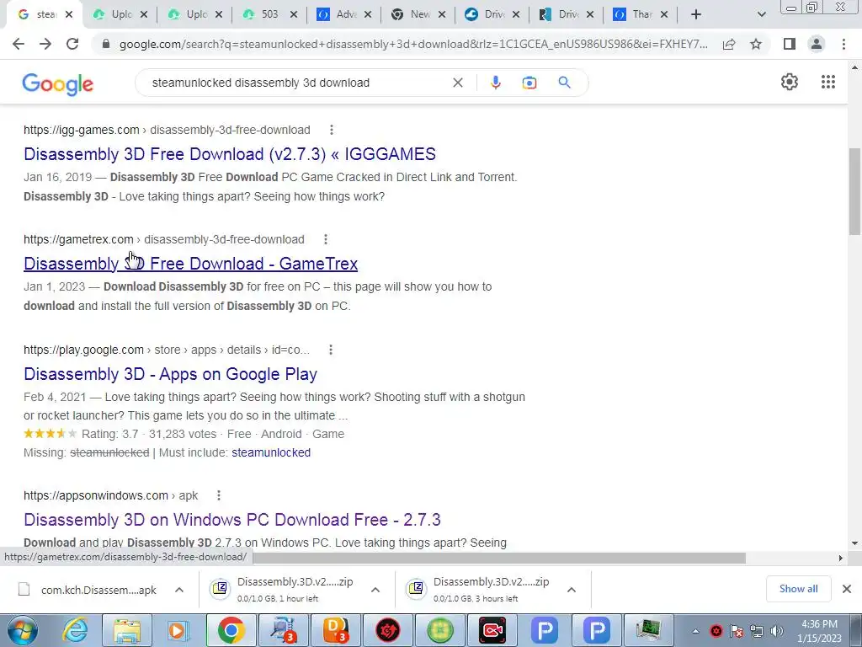Switch to Chrome on the taskbar
Screen dimensions: 862x647
[231, 630]
